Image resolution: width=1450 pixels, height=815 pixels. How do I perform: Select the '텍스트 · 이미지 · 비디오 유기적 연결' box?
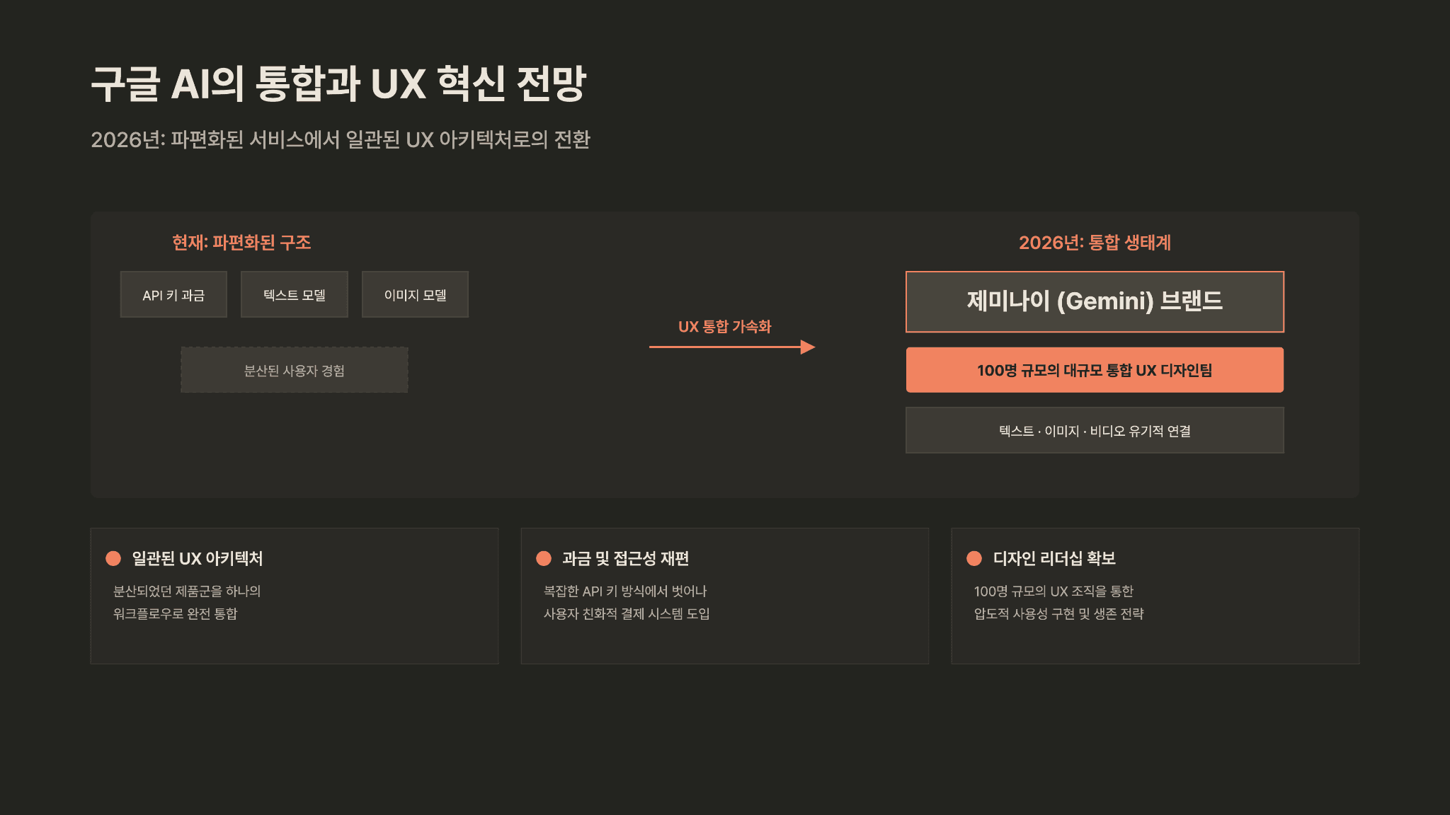pos(1095,430)
